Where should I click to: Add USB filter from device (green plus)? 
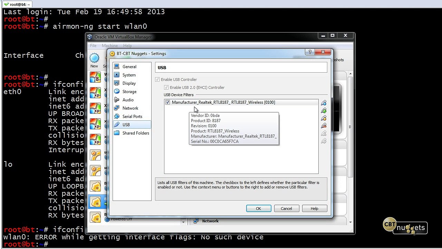pyautogui.click(x=324, y=111)
